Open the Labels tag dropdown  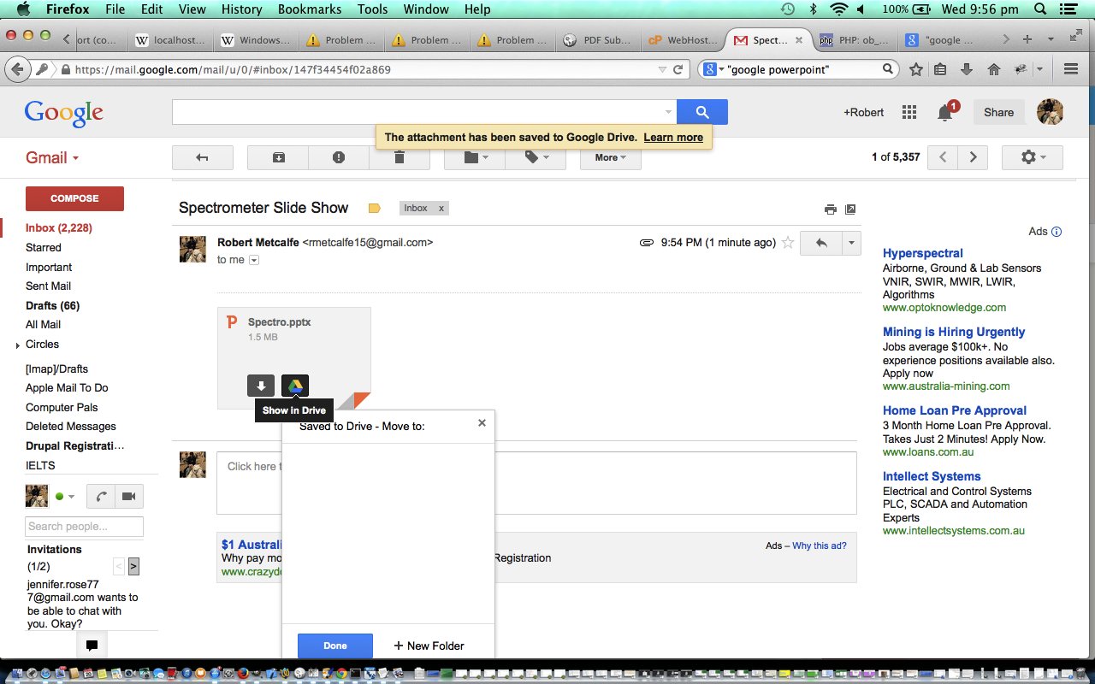click(536, 157)
